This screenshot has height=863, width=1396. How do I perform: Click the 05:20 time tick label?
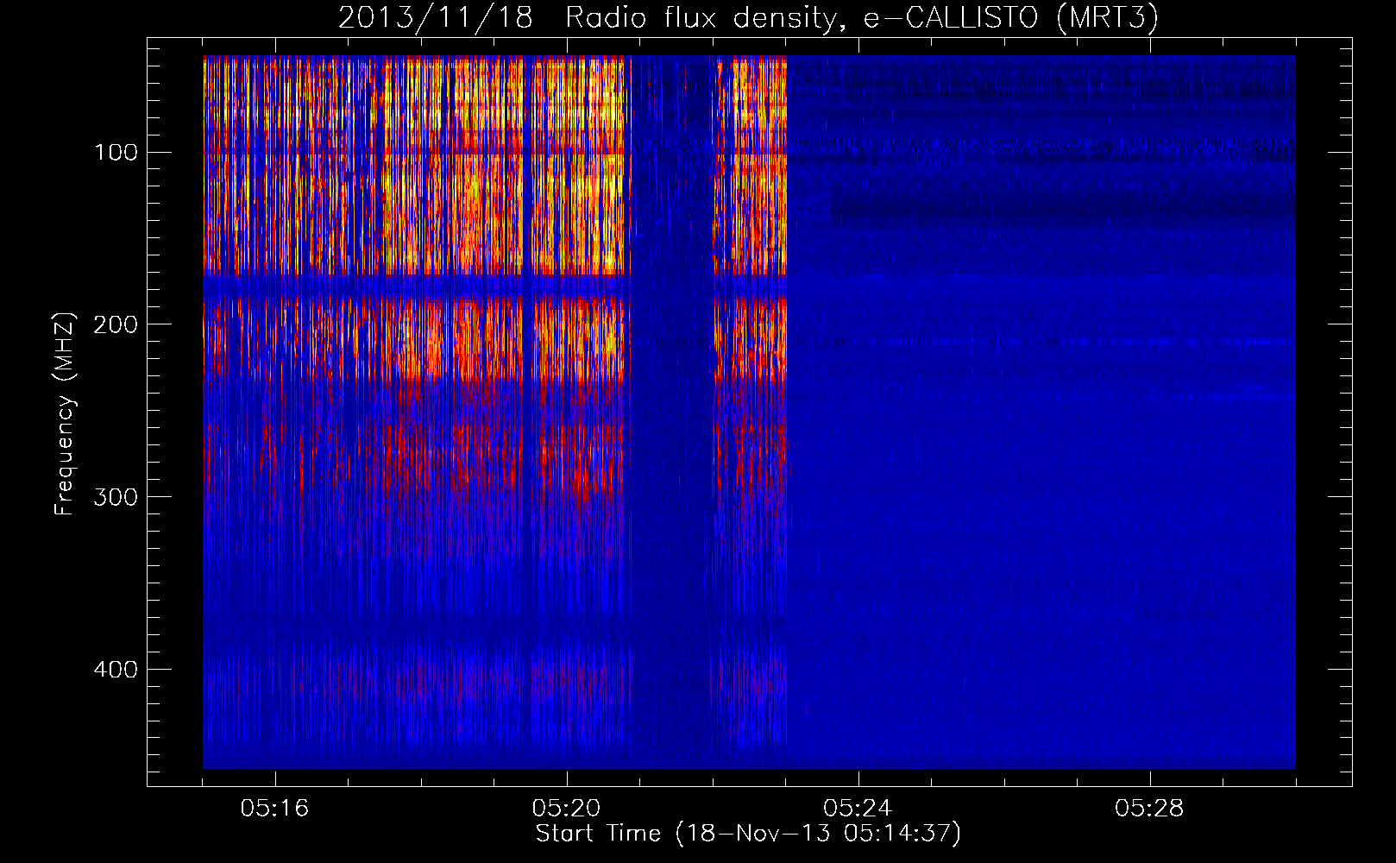click(566, 808)
